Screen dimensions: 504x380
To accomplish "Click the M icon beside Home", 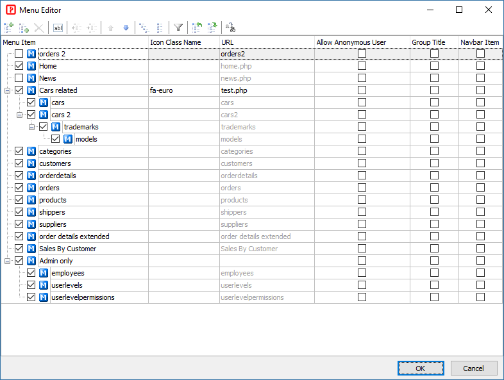I will click(31, 66).
